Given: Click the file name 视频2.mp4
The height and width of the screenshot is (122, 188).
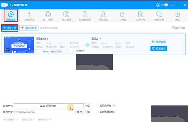Looking at the screenshot, I should pos(42,39).
